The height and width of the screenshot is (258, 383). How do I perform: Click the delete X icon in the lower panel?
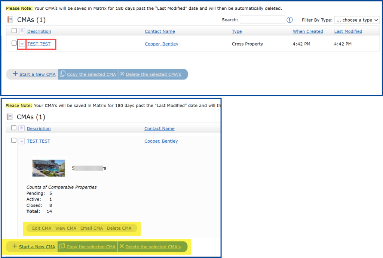(x=121, y=247)
